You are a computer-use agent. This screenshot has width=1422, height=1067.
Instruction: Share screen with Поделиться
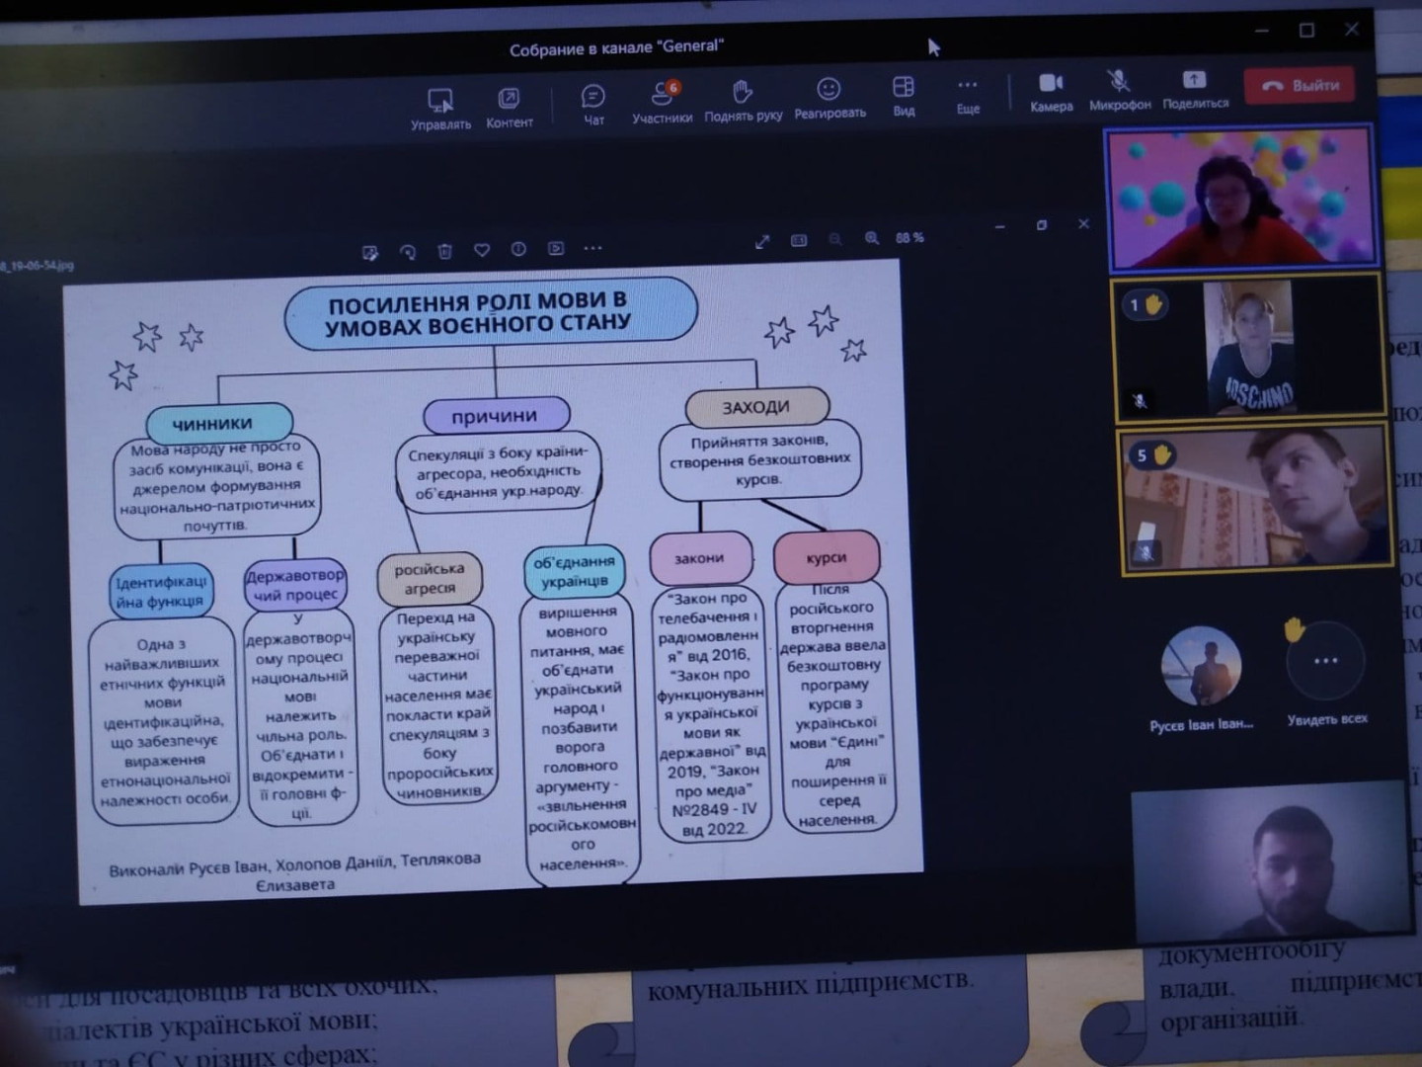[x=1195, y=88]
